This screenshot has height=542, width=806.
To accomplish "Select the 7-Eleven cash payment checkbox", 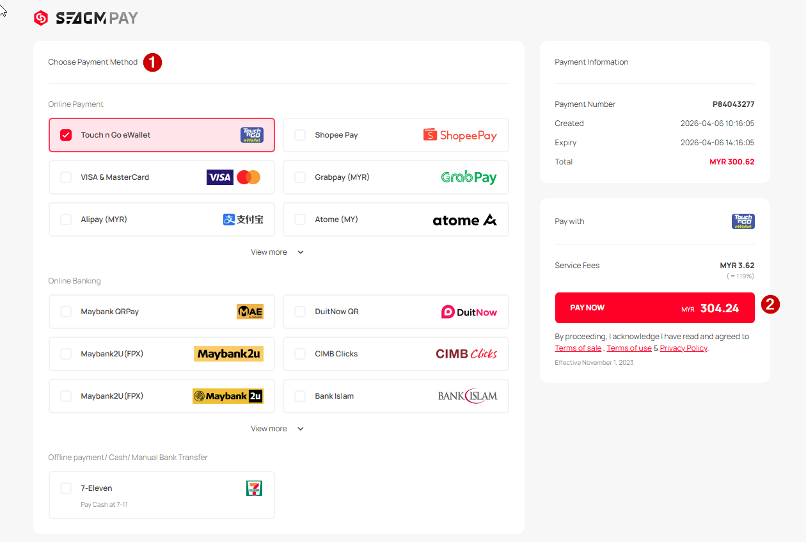I will 66,488.
